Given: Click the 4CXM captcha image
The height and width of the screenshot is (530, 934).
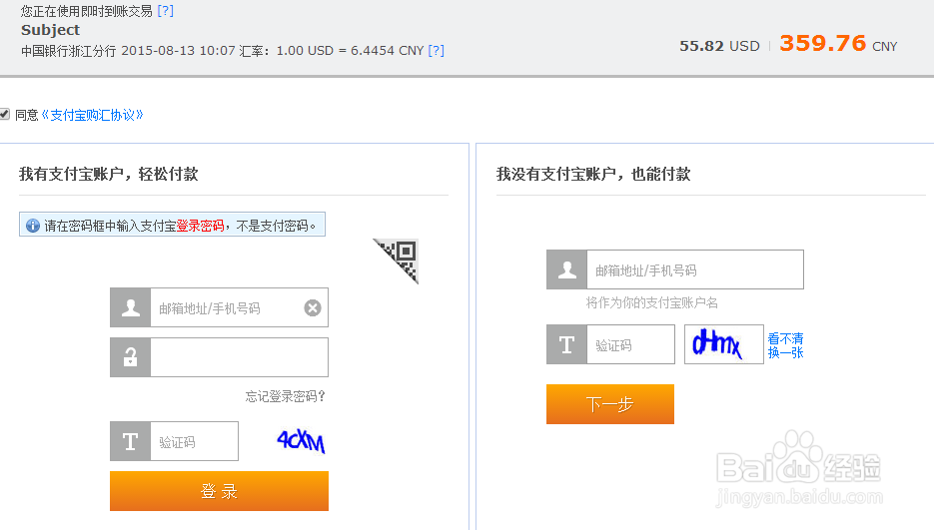Looking at the screenshot, I should [x=301, y=441].
